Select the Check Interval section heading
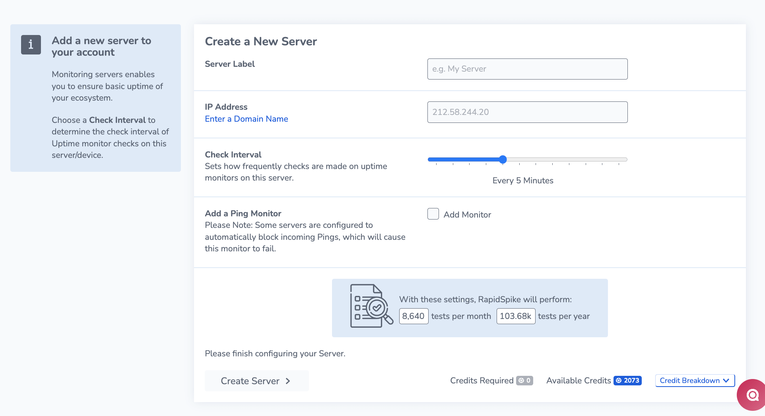The height and width of the screenshot is (416, 765). [x=233, y=154]
